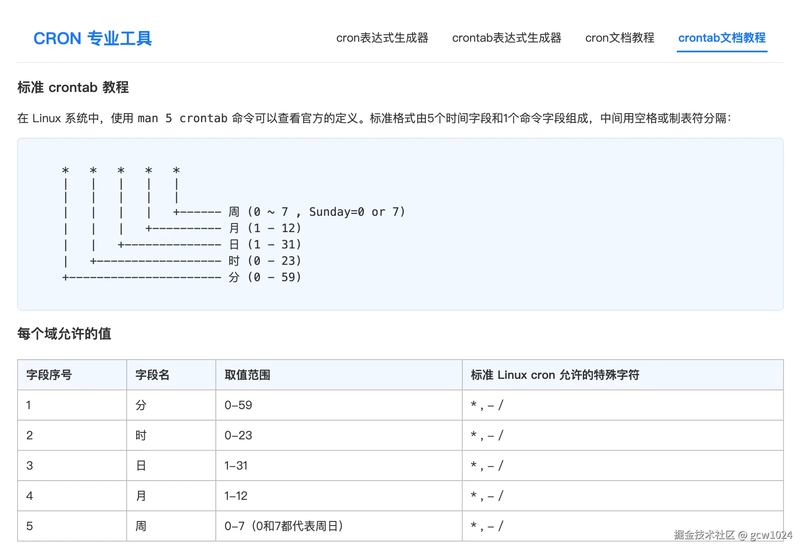Click the 标准 crontab 教程 heading

[x=73, y=87]
